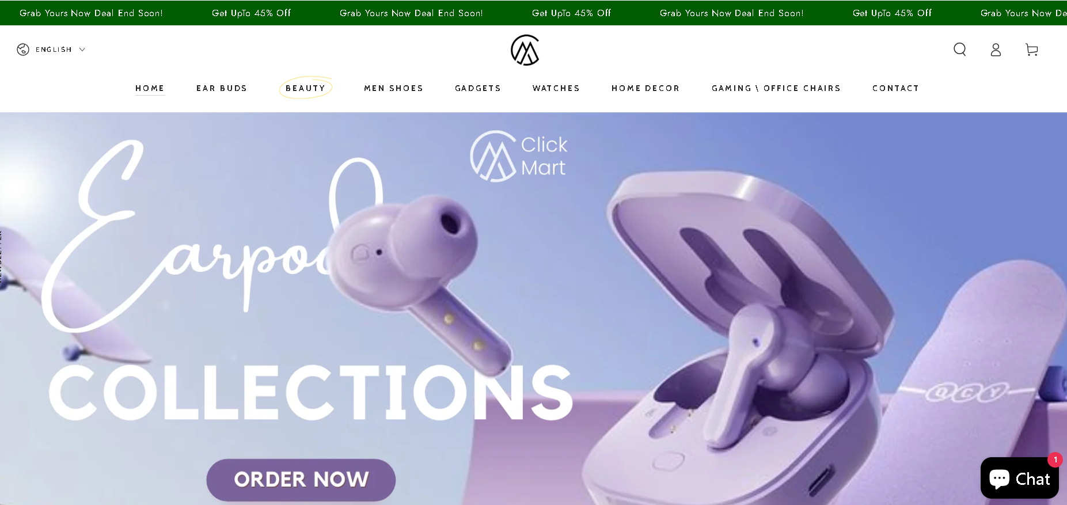This screenshot has width=1067, height=505.
Task: Click the Click Mart banner logo
Action: point(519,156)
